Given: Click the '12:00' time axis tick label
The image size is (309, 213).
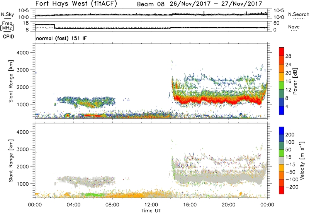Looking at the screenshot, I should [x=151, y=205].
